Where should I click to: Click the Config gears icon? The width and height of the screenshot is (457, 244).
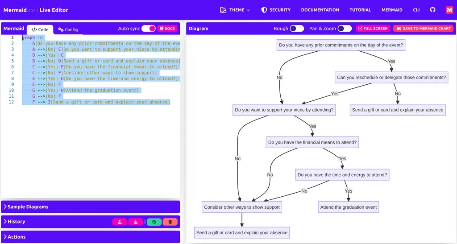(x=61, y=29)
